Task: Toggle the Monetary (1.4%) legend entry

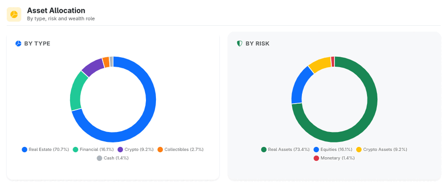Action: coord(334,158)
